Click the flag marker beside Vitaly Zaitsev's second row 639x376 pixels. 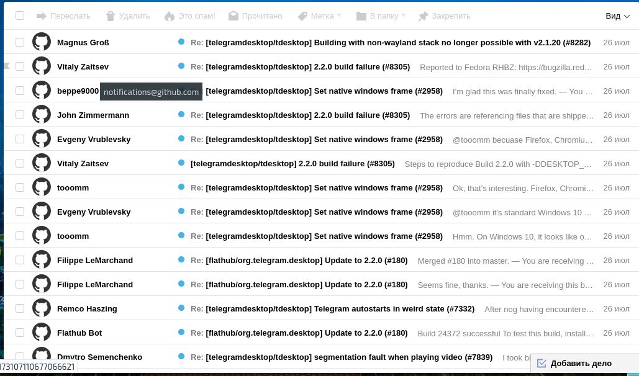pyautogui.click(x=7, y=66)
